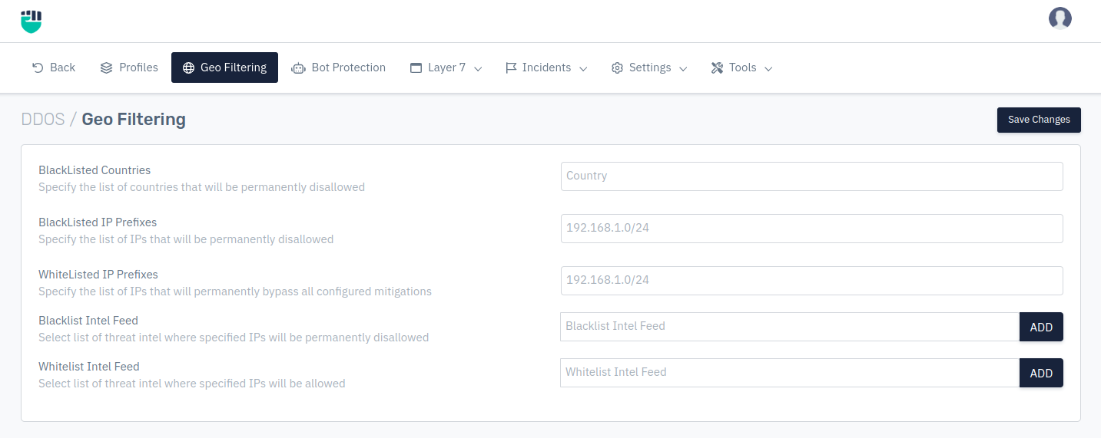Open the Profiles tab

(x=129, y=68)
